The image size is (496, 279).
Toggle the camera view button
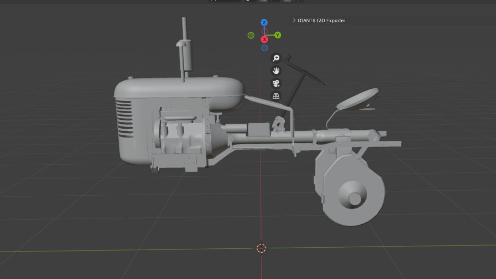pos(276,83)
